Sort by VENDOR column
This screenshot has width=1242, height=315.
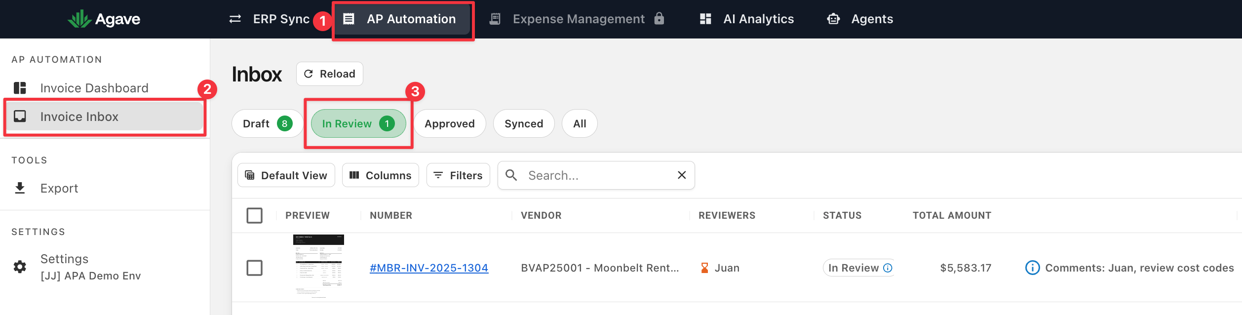(x=541, y=215)
